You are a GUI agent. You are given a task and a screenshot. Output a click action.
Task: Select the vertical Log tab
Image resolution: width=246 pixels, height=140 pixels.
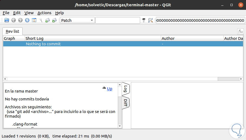pyautogui.click(x=126, y=89)
